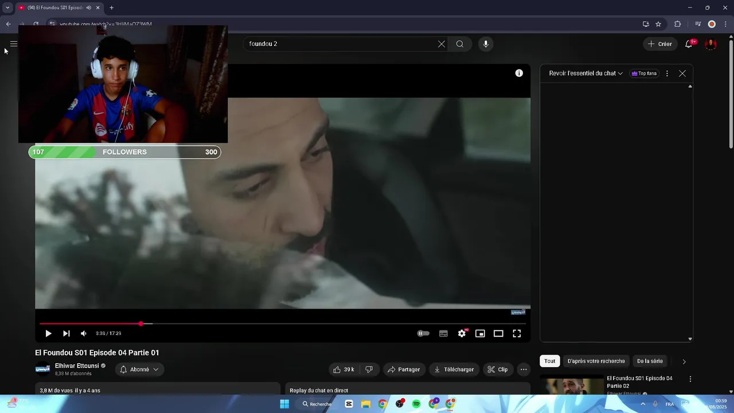Open File Explorer from the taskbar
Screen dimensions: 734x413
366,404
